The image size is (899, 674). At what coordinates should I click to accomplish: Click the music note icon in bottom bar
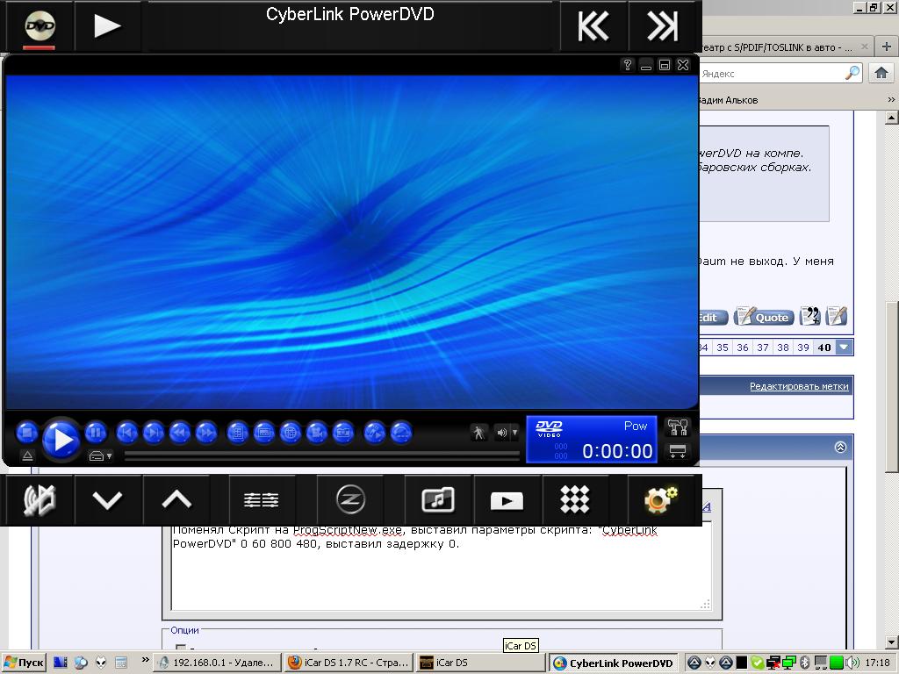click(437, 500)
